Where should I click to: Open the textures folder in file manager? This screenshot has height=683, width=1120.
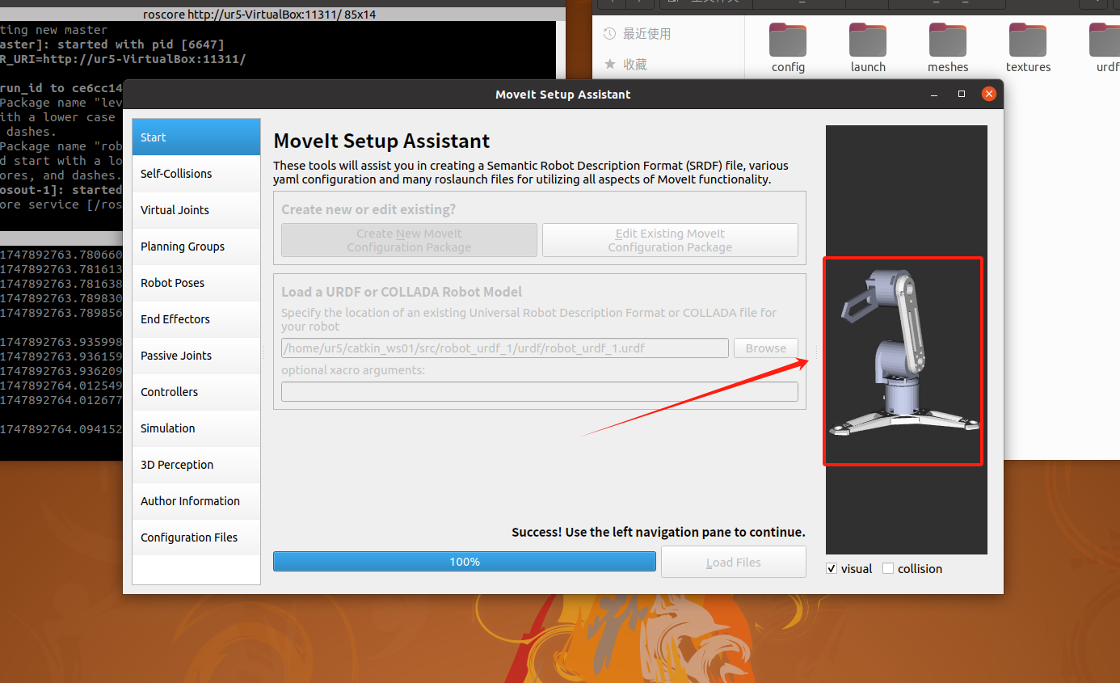(1028, 48)
